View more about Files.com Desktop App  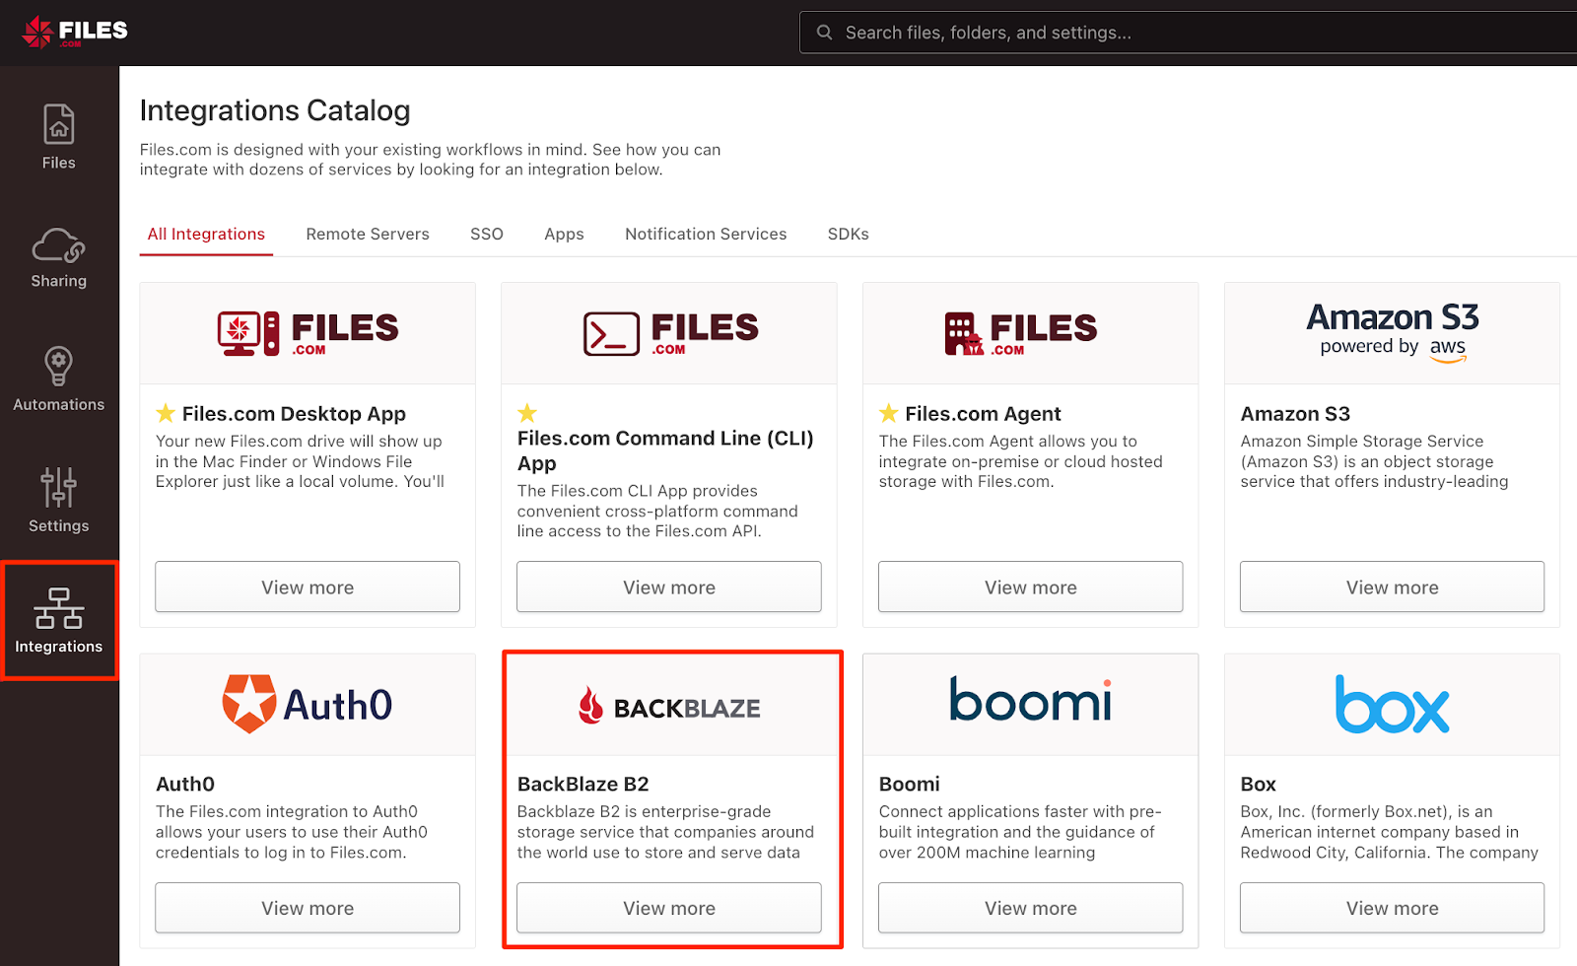pyautogui.click(x=308, y=586)
